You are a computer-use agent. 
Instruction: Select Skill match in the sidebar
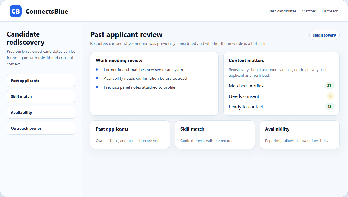pos(41,96)
